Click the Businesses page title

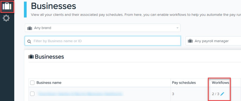[x=54, y=6]
